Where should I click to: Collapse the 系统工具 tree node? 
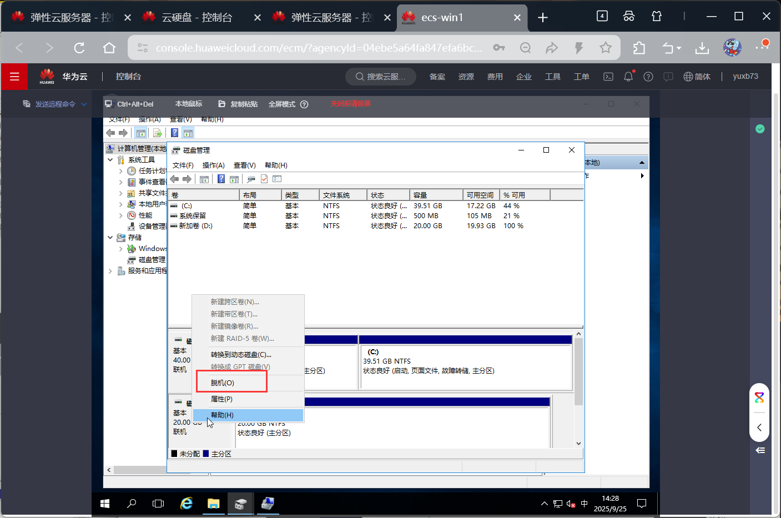pos(110,160)
